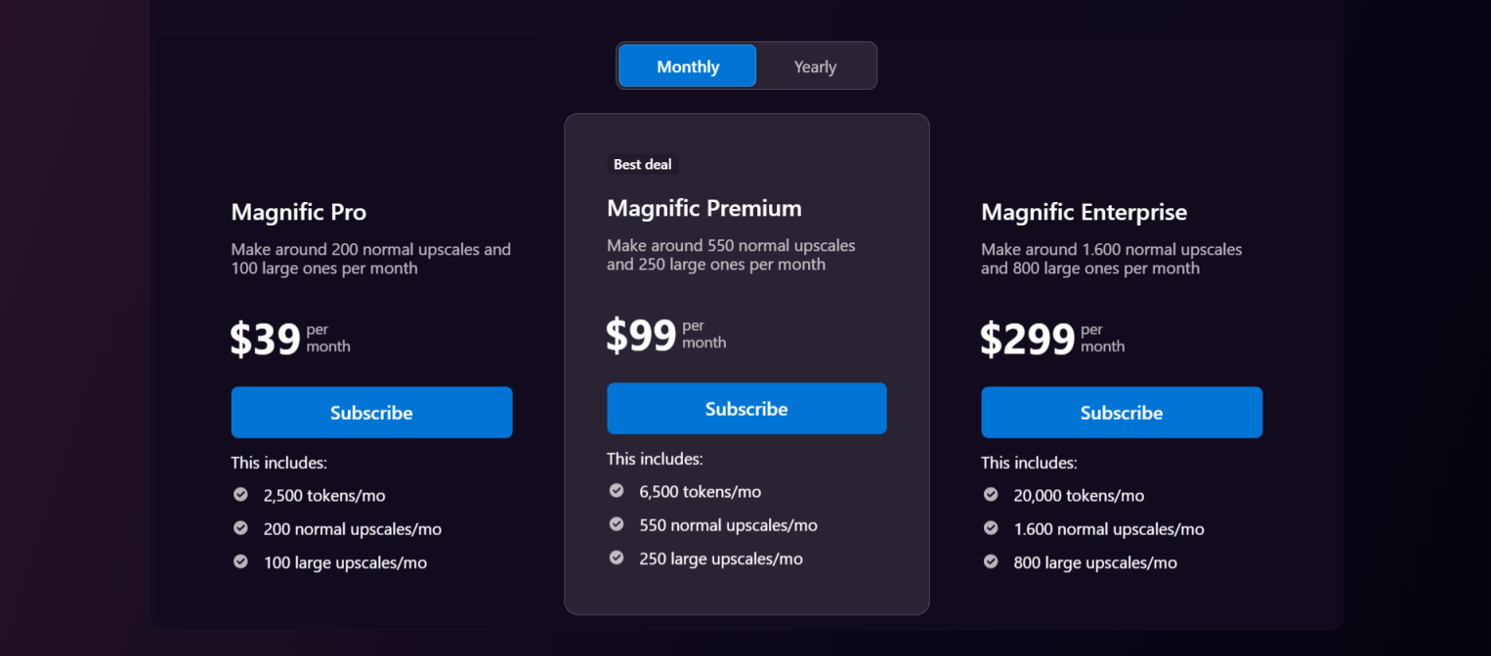Image resolution: width=1491 pixels, height=656 pixels.
Task: Subscribe to Magnific Enterprise plan
Action: [x=1122, y=412]
